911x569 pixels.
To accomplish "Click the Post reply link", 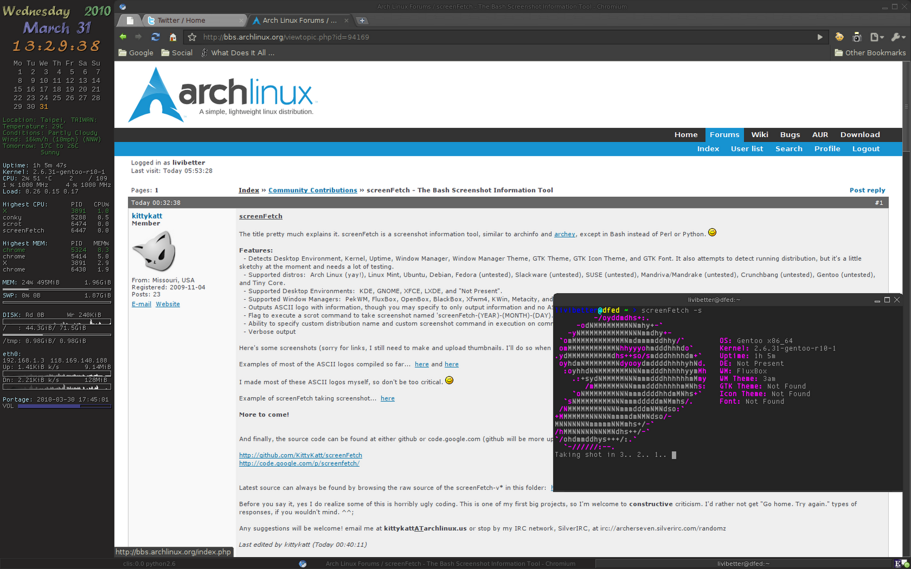I will 867,190.
